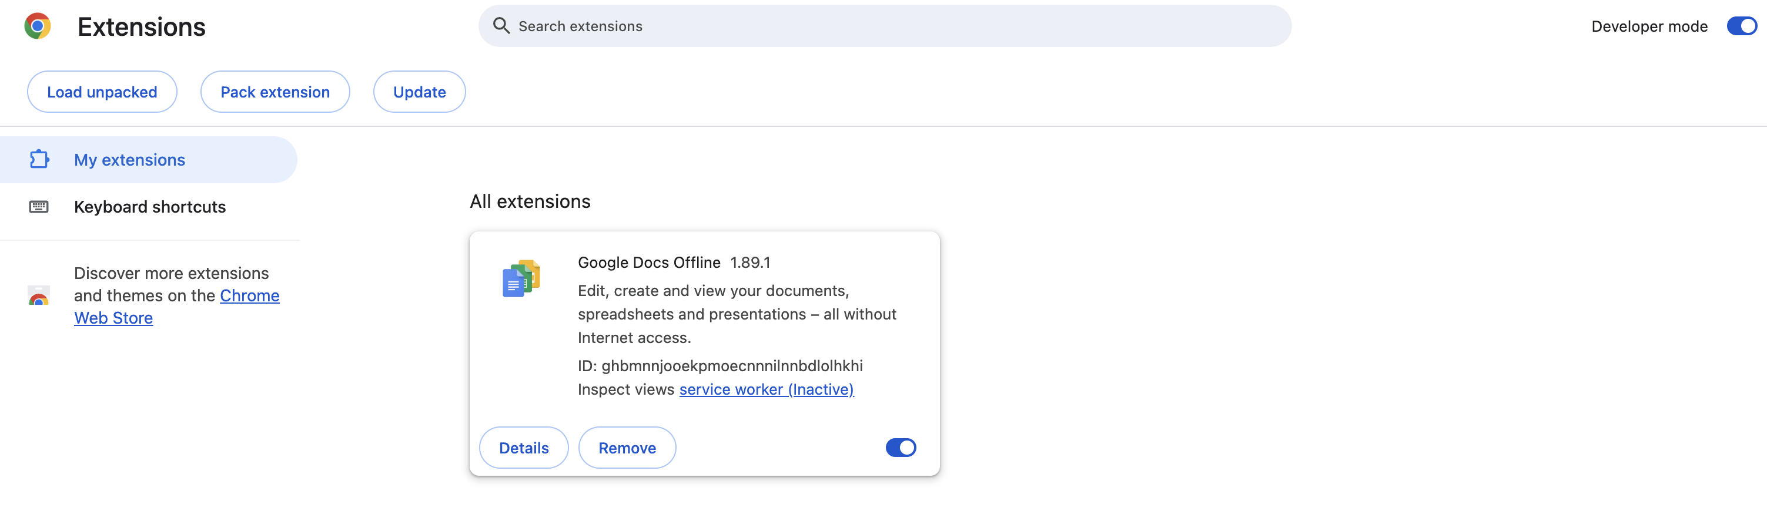Disable the Google Docs Offline extension toggle

click(900, 448)
